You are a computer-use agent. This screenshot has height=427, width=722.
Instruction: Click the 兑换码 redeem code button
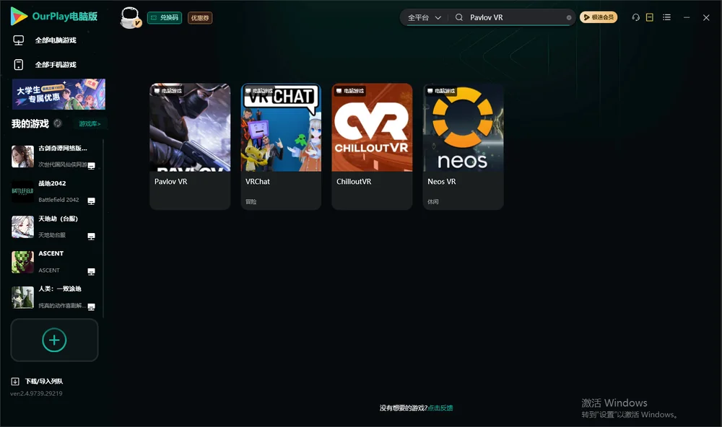coord(165,17)
